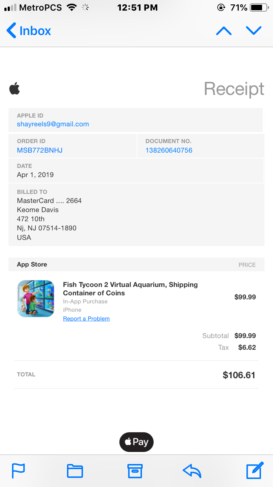273x487 pixels.
Task: Go to next message with down chevron
Action: (x=254, y=31)
